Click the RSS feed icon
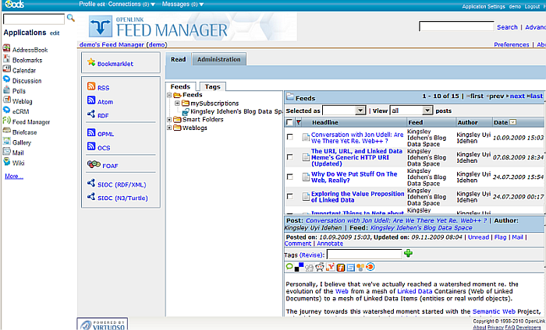Image resolution: width=546 pixels, height=330 pixels. tap(91, 87)
